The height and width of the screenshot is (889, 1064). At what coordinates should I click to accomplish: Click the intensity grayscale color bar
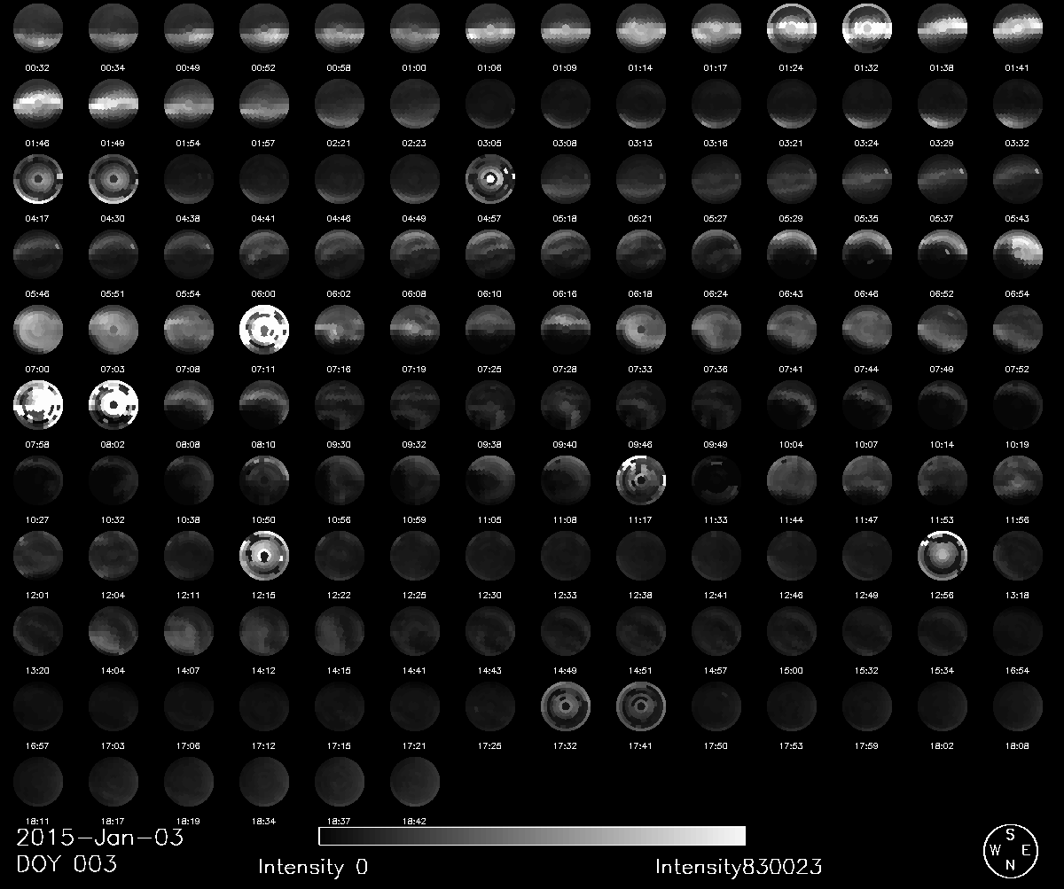click(532, 836)
